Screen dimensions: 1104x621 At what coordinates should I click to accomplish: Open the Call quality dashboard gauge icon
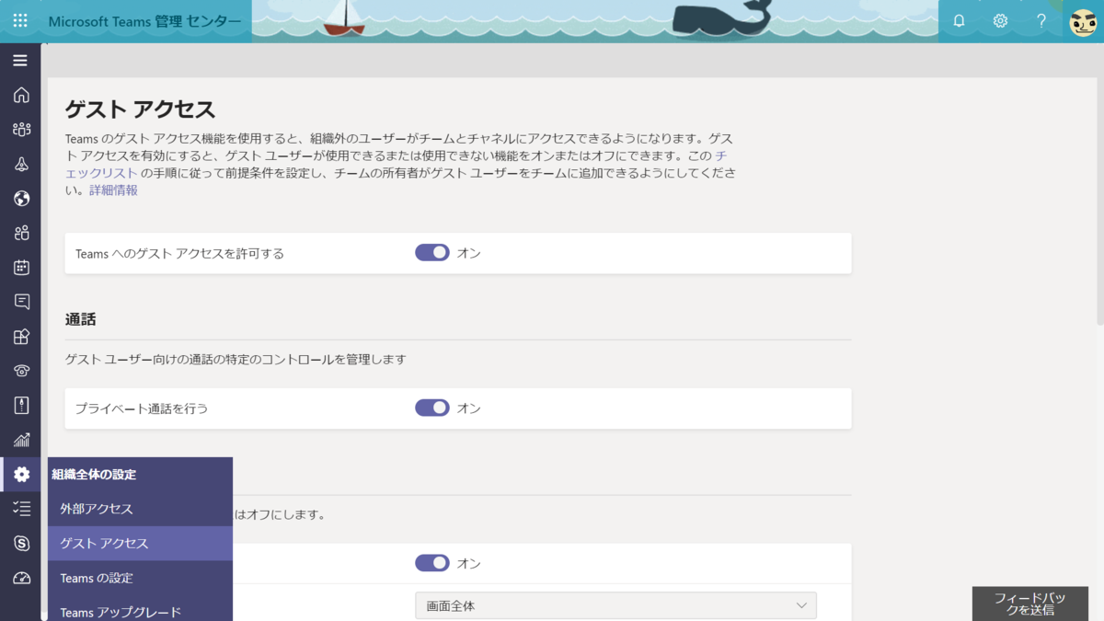21,578
